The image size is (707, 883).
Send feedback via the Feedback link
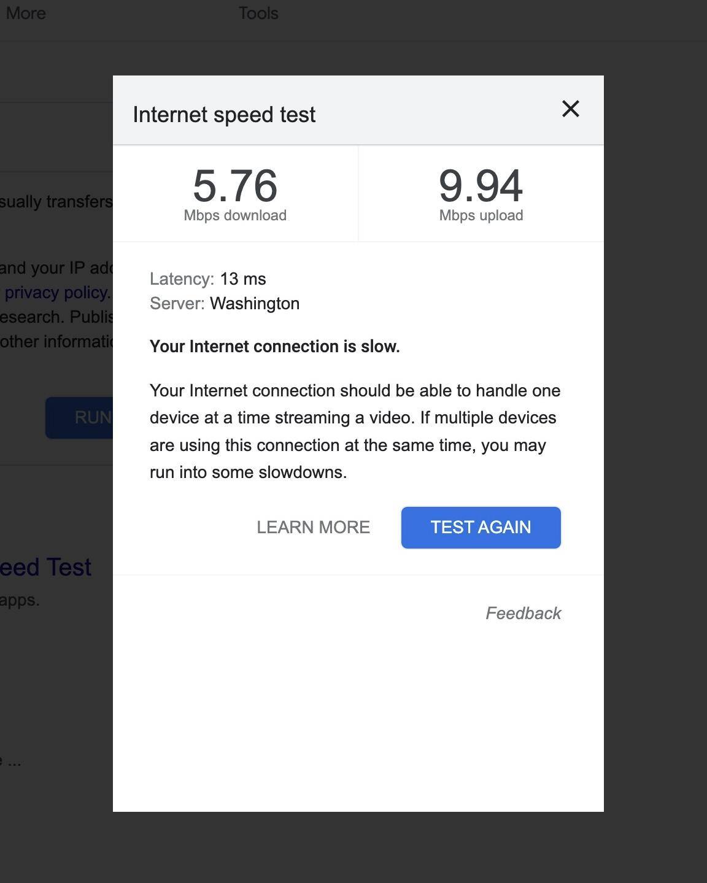523,613
